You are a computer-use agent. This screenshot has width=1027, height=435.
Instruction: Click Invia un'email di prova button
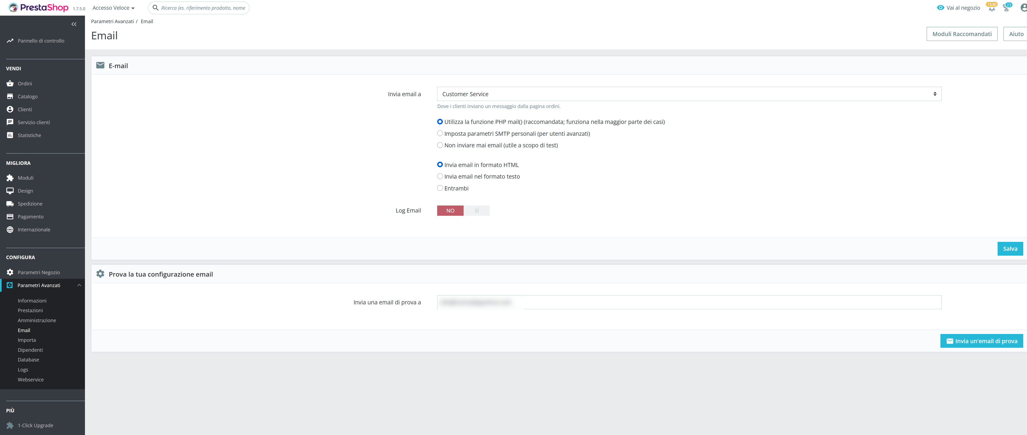pos(981,341)
